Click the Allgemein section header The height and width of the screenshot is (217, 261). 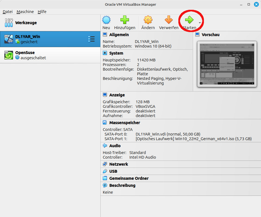119,35
